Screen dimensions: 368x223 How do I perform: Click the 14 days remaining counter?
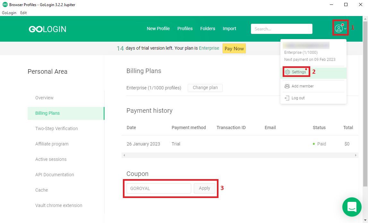pos(120,48)
